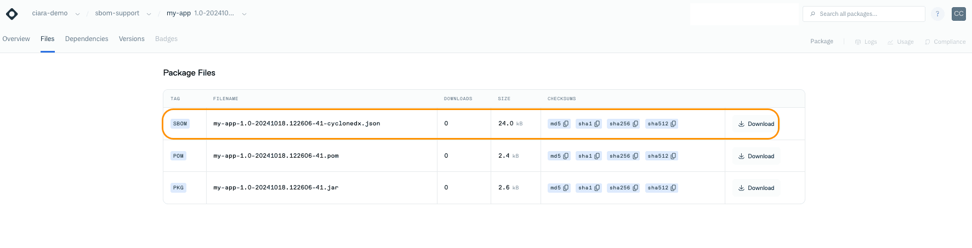Click the CC user avatar

coord(958,14)
